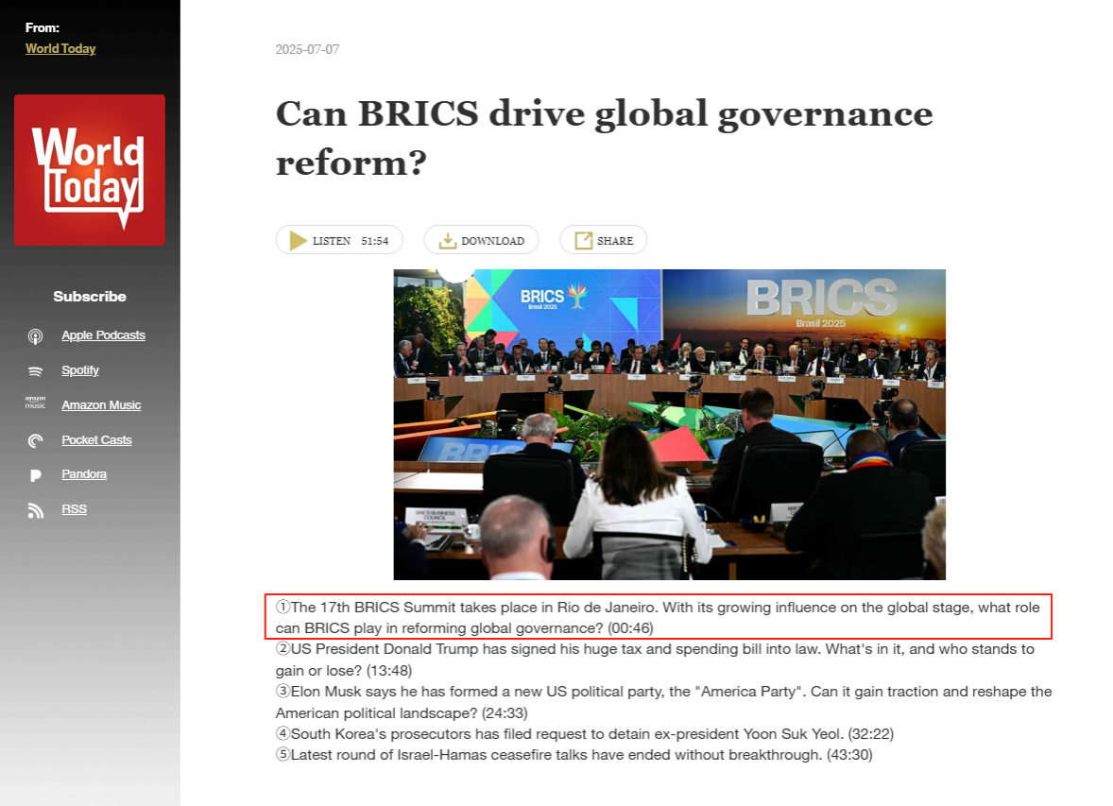Click the BRICS summit photo

tap(669, 424)
